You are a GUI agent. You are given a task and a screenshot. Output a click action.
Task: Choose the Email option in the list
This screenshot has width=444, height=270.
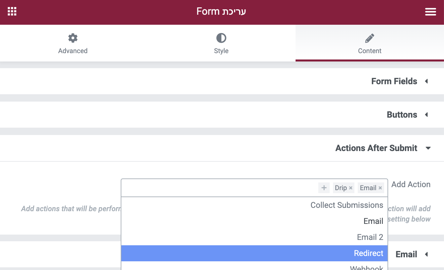point(254,221)
